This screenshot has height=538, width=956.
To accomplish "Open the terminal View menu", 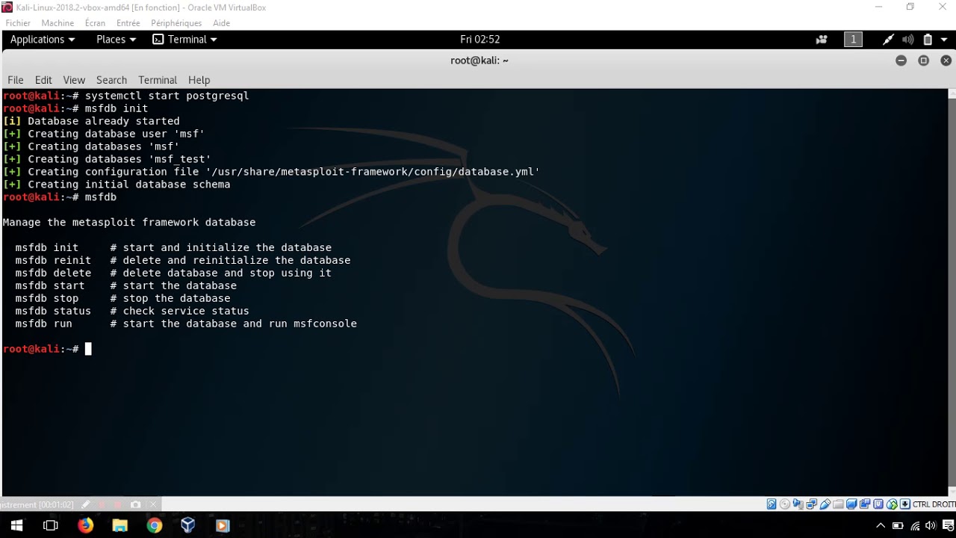I will (x=74, y=80).
